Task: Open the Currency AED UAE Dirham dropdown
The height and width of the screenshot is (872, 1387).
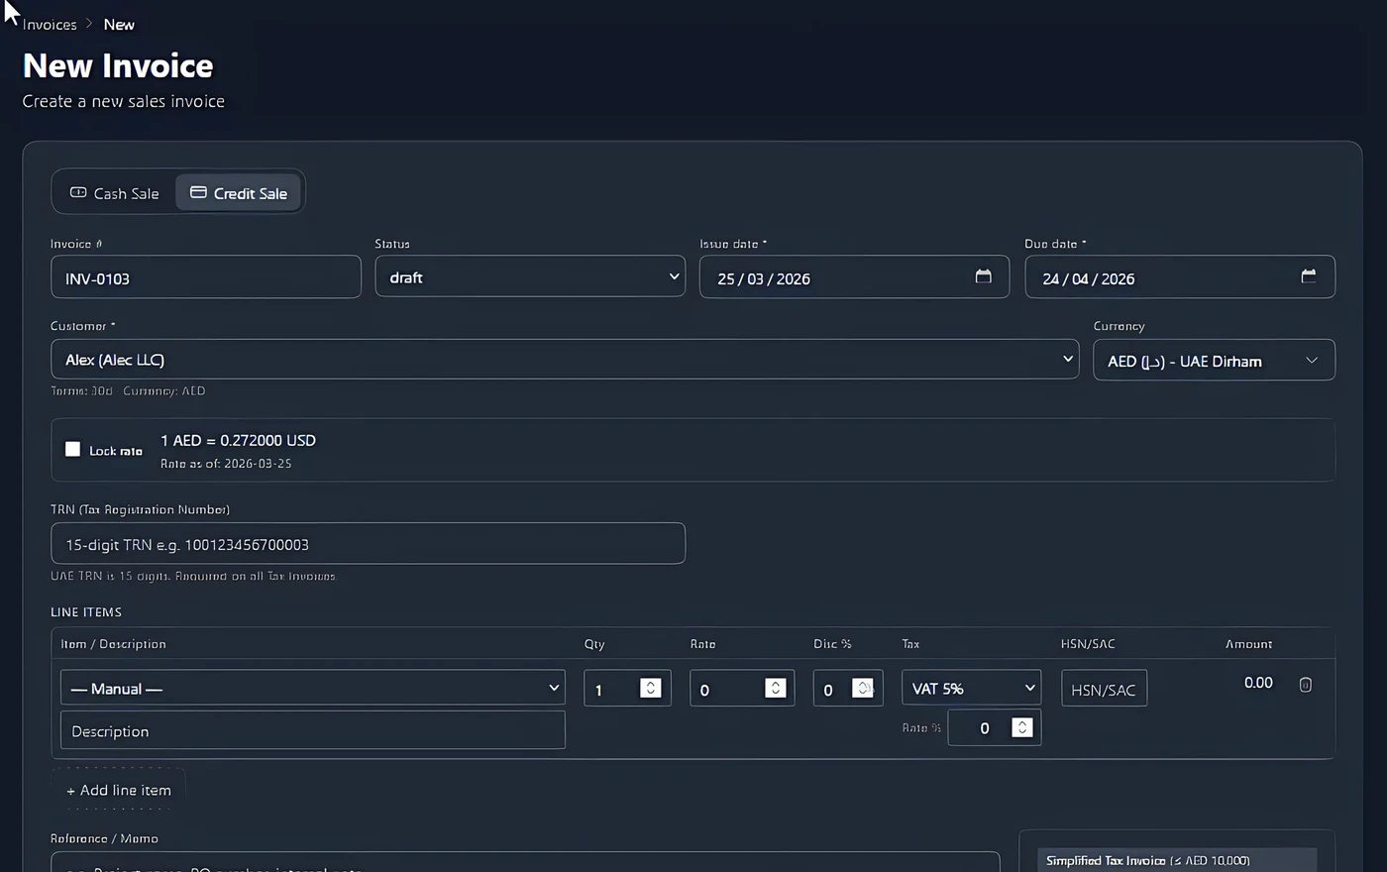Action: [1214, 361]
